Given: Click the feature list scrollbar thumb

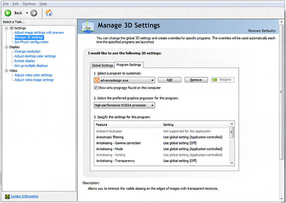Looking at the screenshot, I should click(232, 133).
